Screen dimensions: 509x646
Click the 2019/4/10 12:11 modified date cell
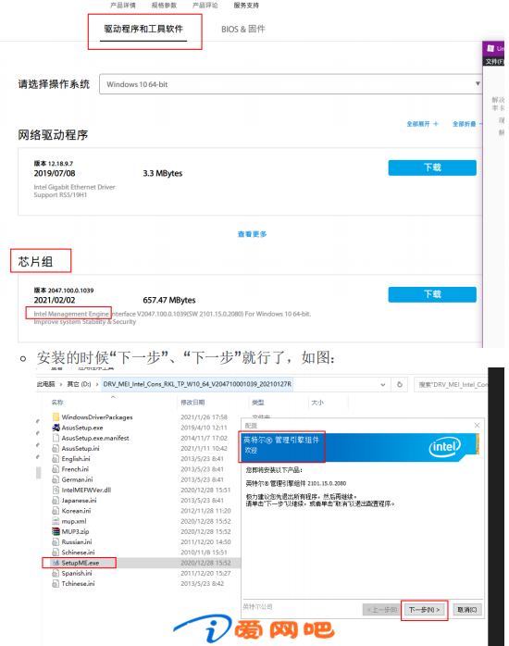204,428
